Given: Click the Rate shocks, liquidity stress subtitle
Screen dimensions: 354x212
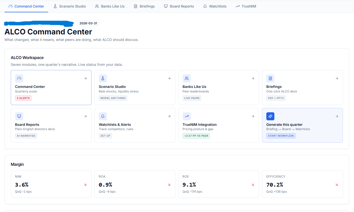Looking at the screenshot, I should coord(119,91).
